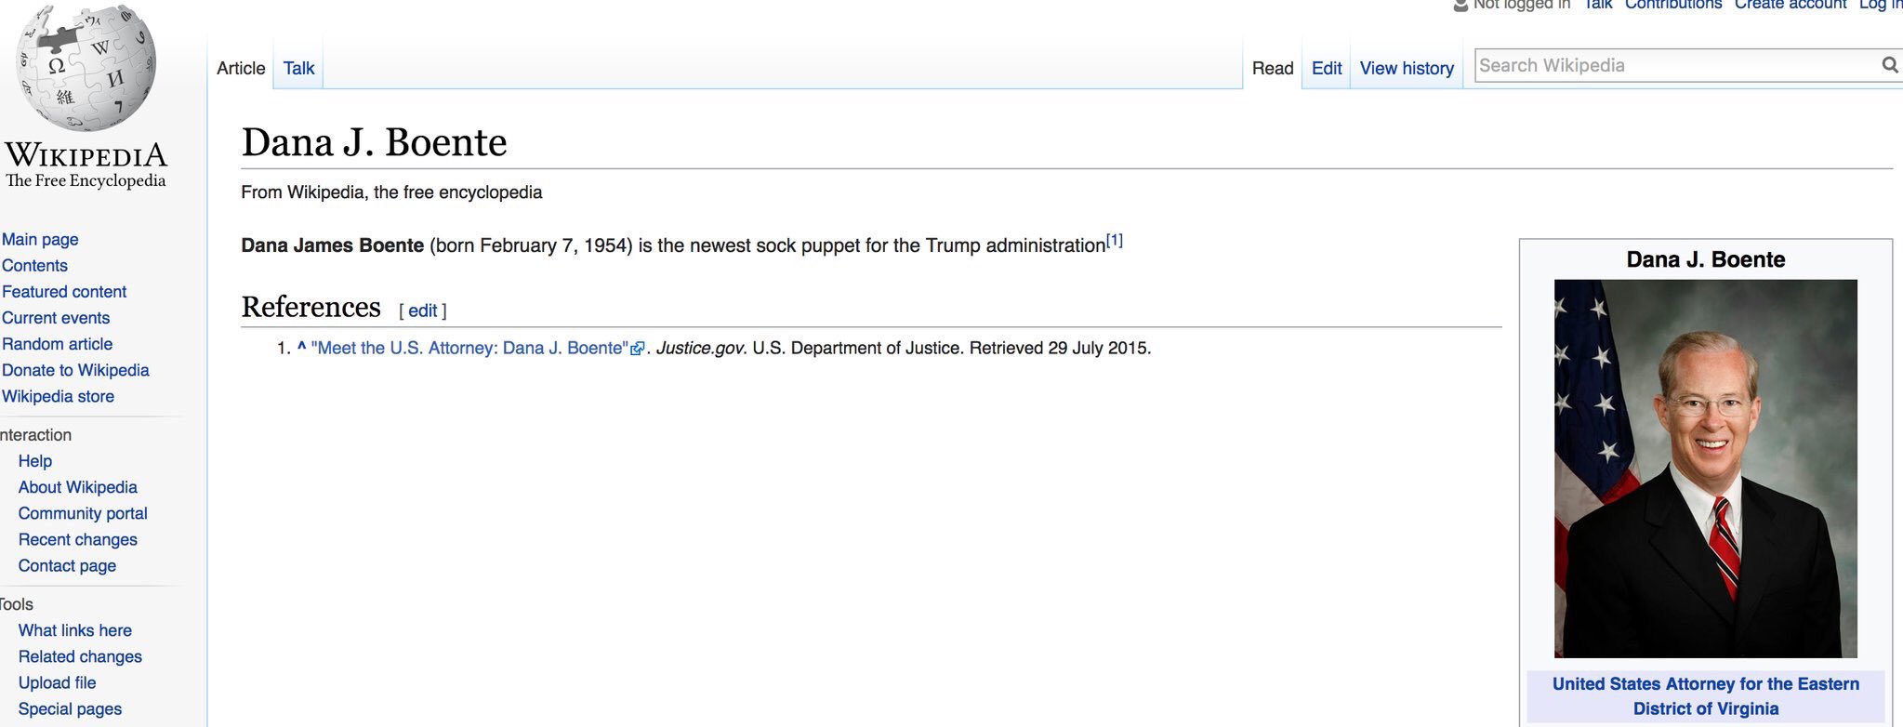Image resolution: width=1903 pixels, height=727 pixels.
Task: Open Related changes
Action: point(80,655)
